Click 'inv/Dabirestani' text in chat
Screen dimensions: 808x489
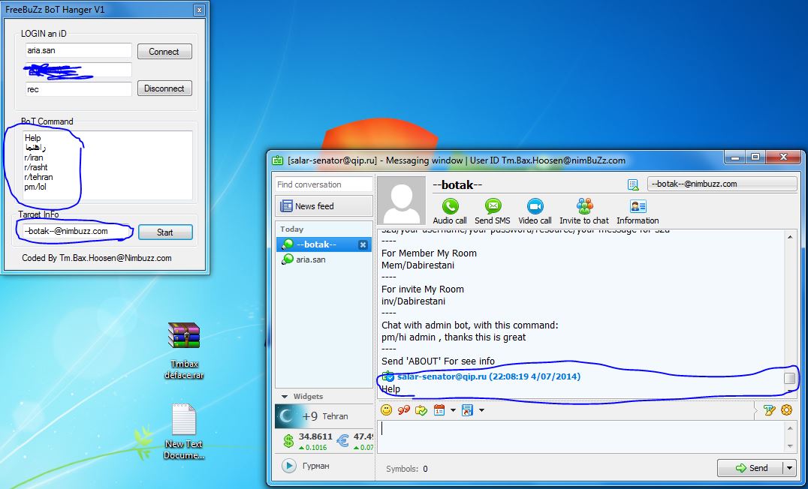click(x=413, y=301)
